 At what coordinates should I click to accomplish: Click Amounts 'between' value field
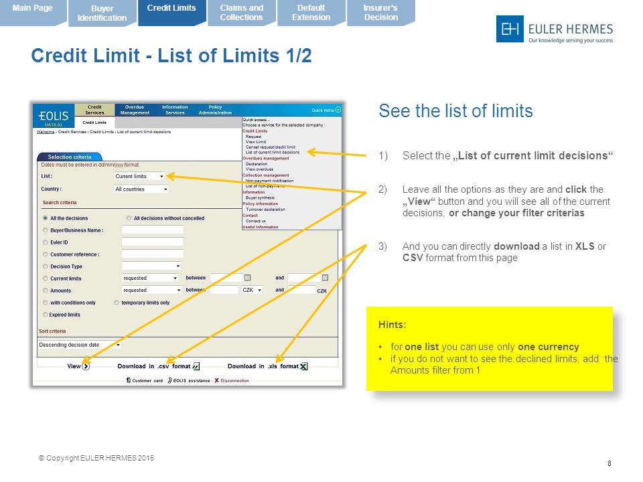224,290
